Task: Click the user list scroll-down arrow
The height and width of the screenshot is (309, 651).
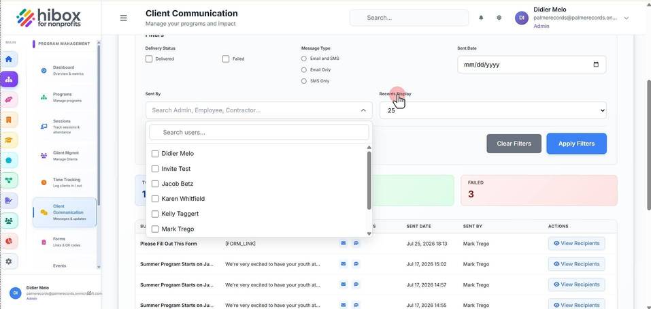Action: [369, 234]
